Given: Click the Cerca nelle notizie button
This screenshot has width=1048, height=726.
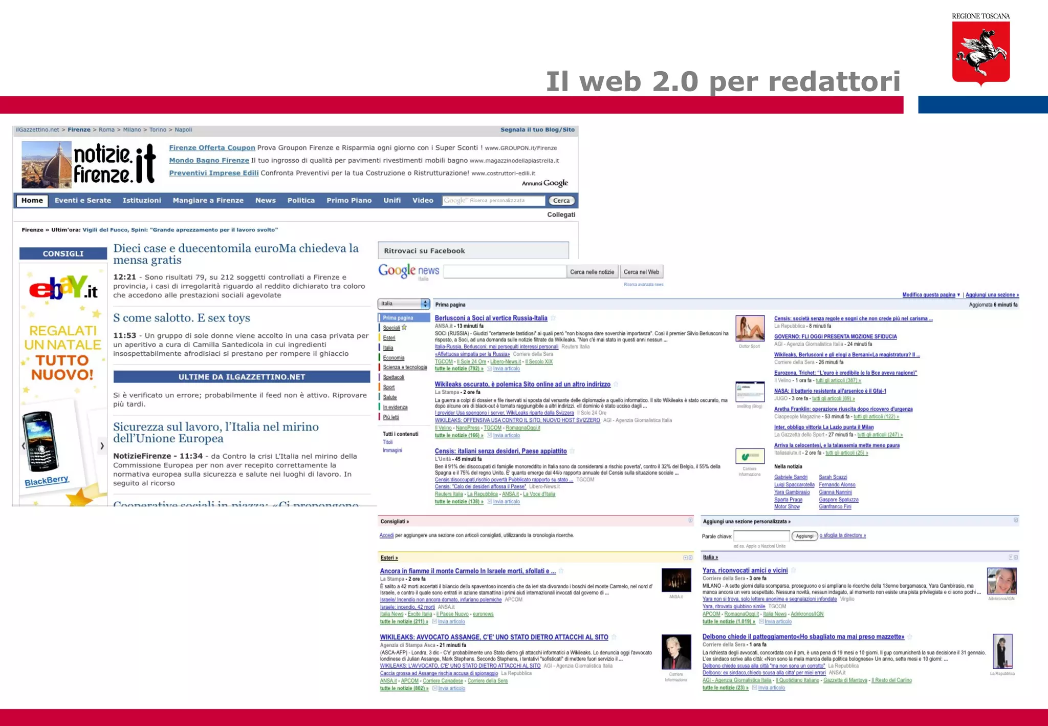Looking at the screenshot, I should click(x=592, y=272).
